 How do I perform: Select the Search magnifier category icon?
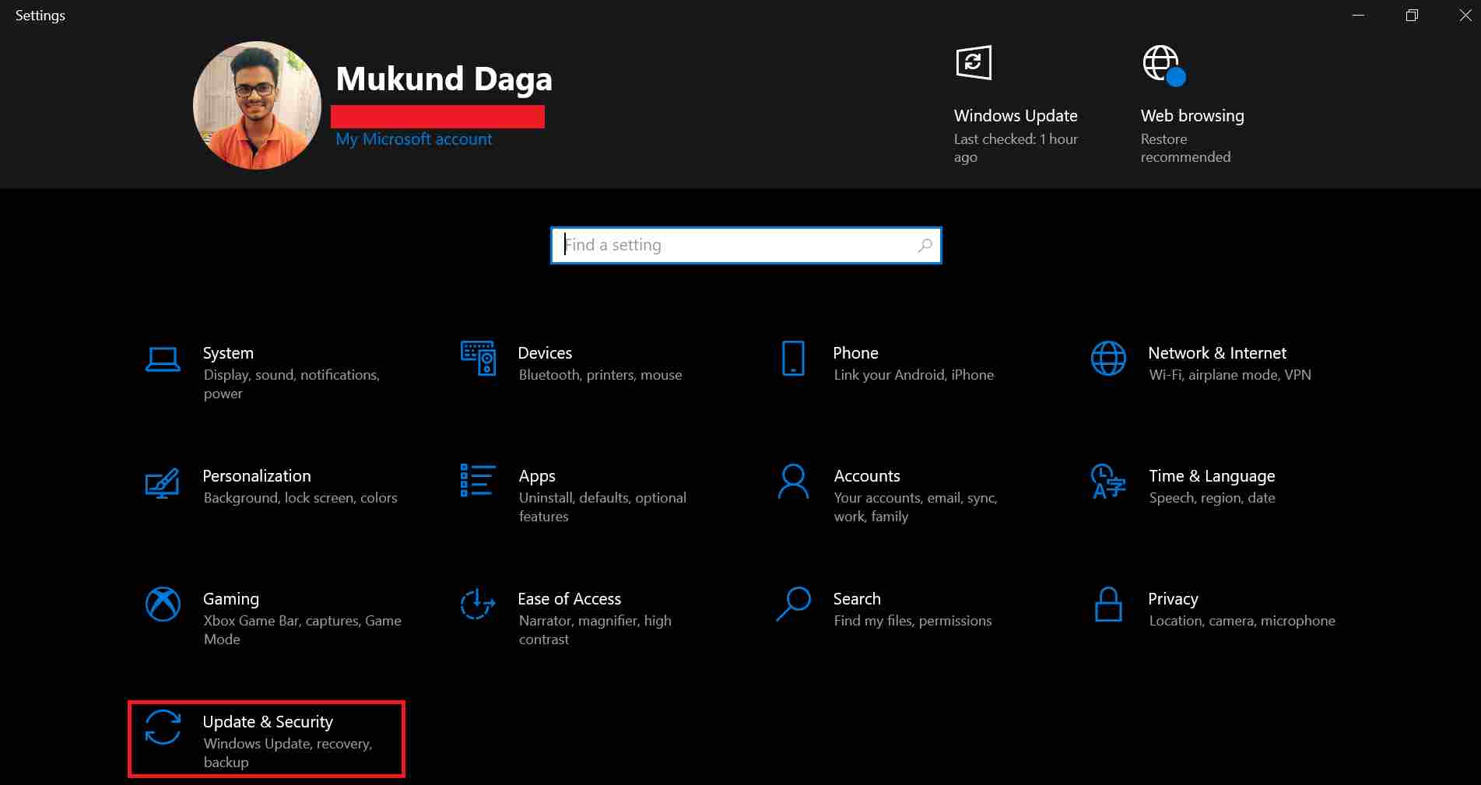pyautogui.click(x=793, y=604)
